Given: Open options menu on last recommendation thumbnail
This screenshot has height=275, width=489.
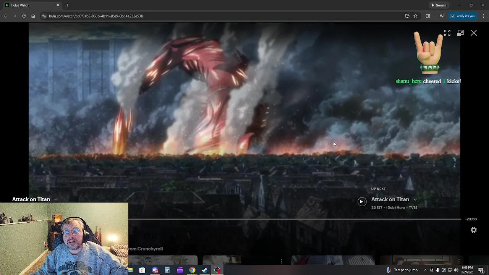Looking at the screenshot, I should click(x=459, y=261).
